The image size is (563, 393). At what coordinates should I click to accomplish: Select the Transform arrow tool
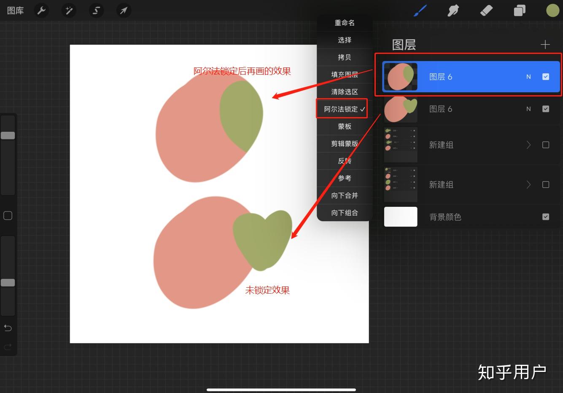tap(124, 10)
